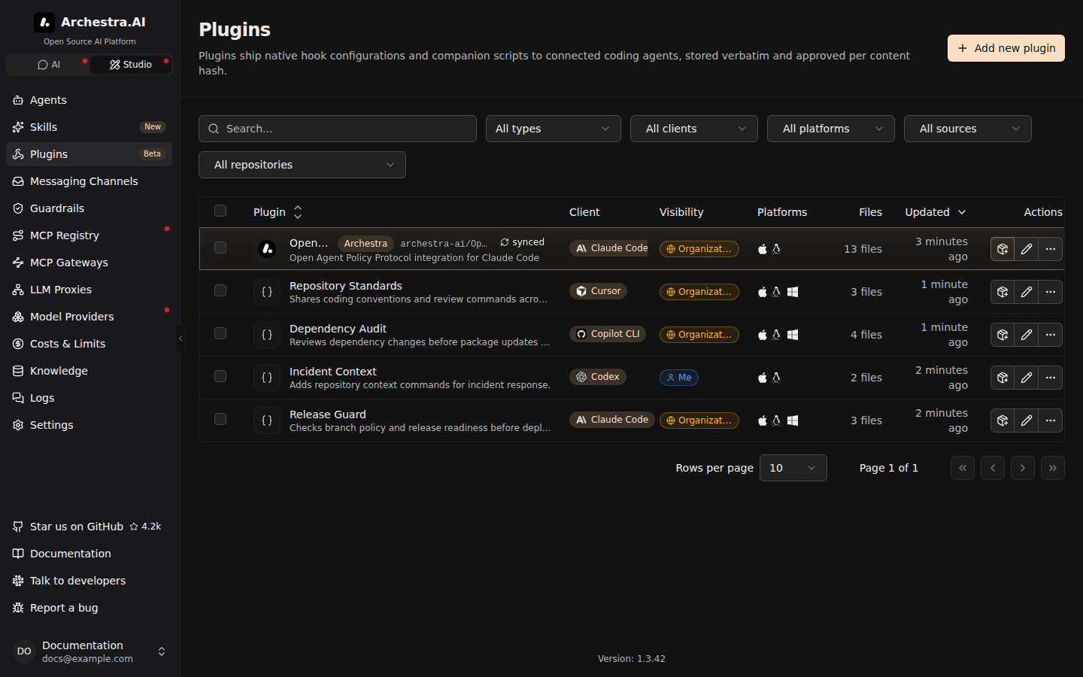Check the Dependency Audit row checkbox

(220, 333)
